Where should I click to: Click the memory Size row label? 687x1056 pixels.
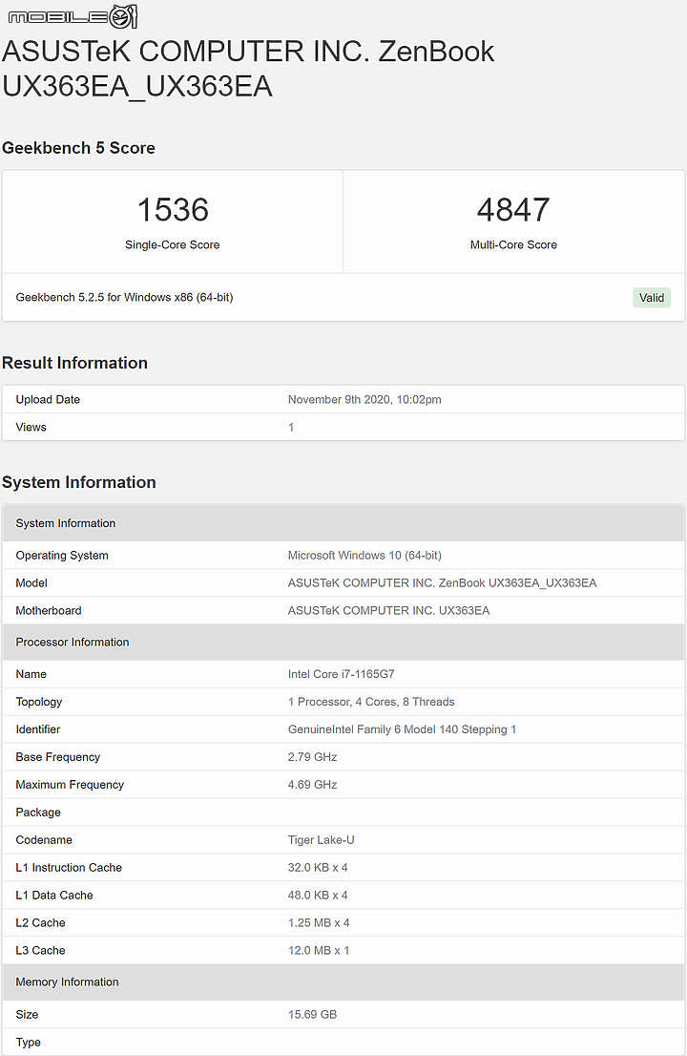point(27,1014)
